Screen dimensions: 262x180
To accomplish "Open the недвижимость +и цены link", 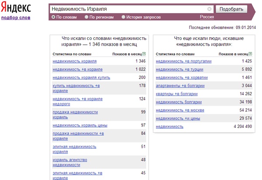I will pyautogui.click(x=178, y=118).
